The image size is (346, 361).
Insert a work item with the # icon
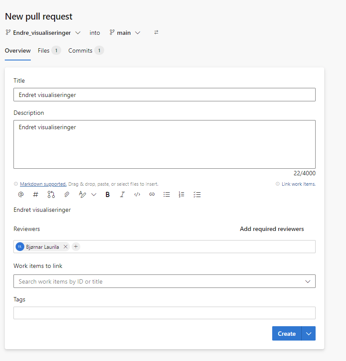35,194
